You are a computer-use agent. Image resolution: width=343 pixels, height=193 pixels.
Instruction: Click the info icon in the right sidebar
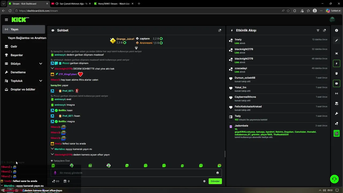coord(337,31)
